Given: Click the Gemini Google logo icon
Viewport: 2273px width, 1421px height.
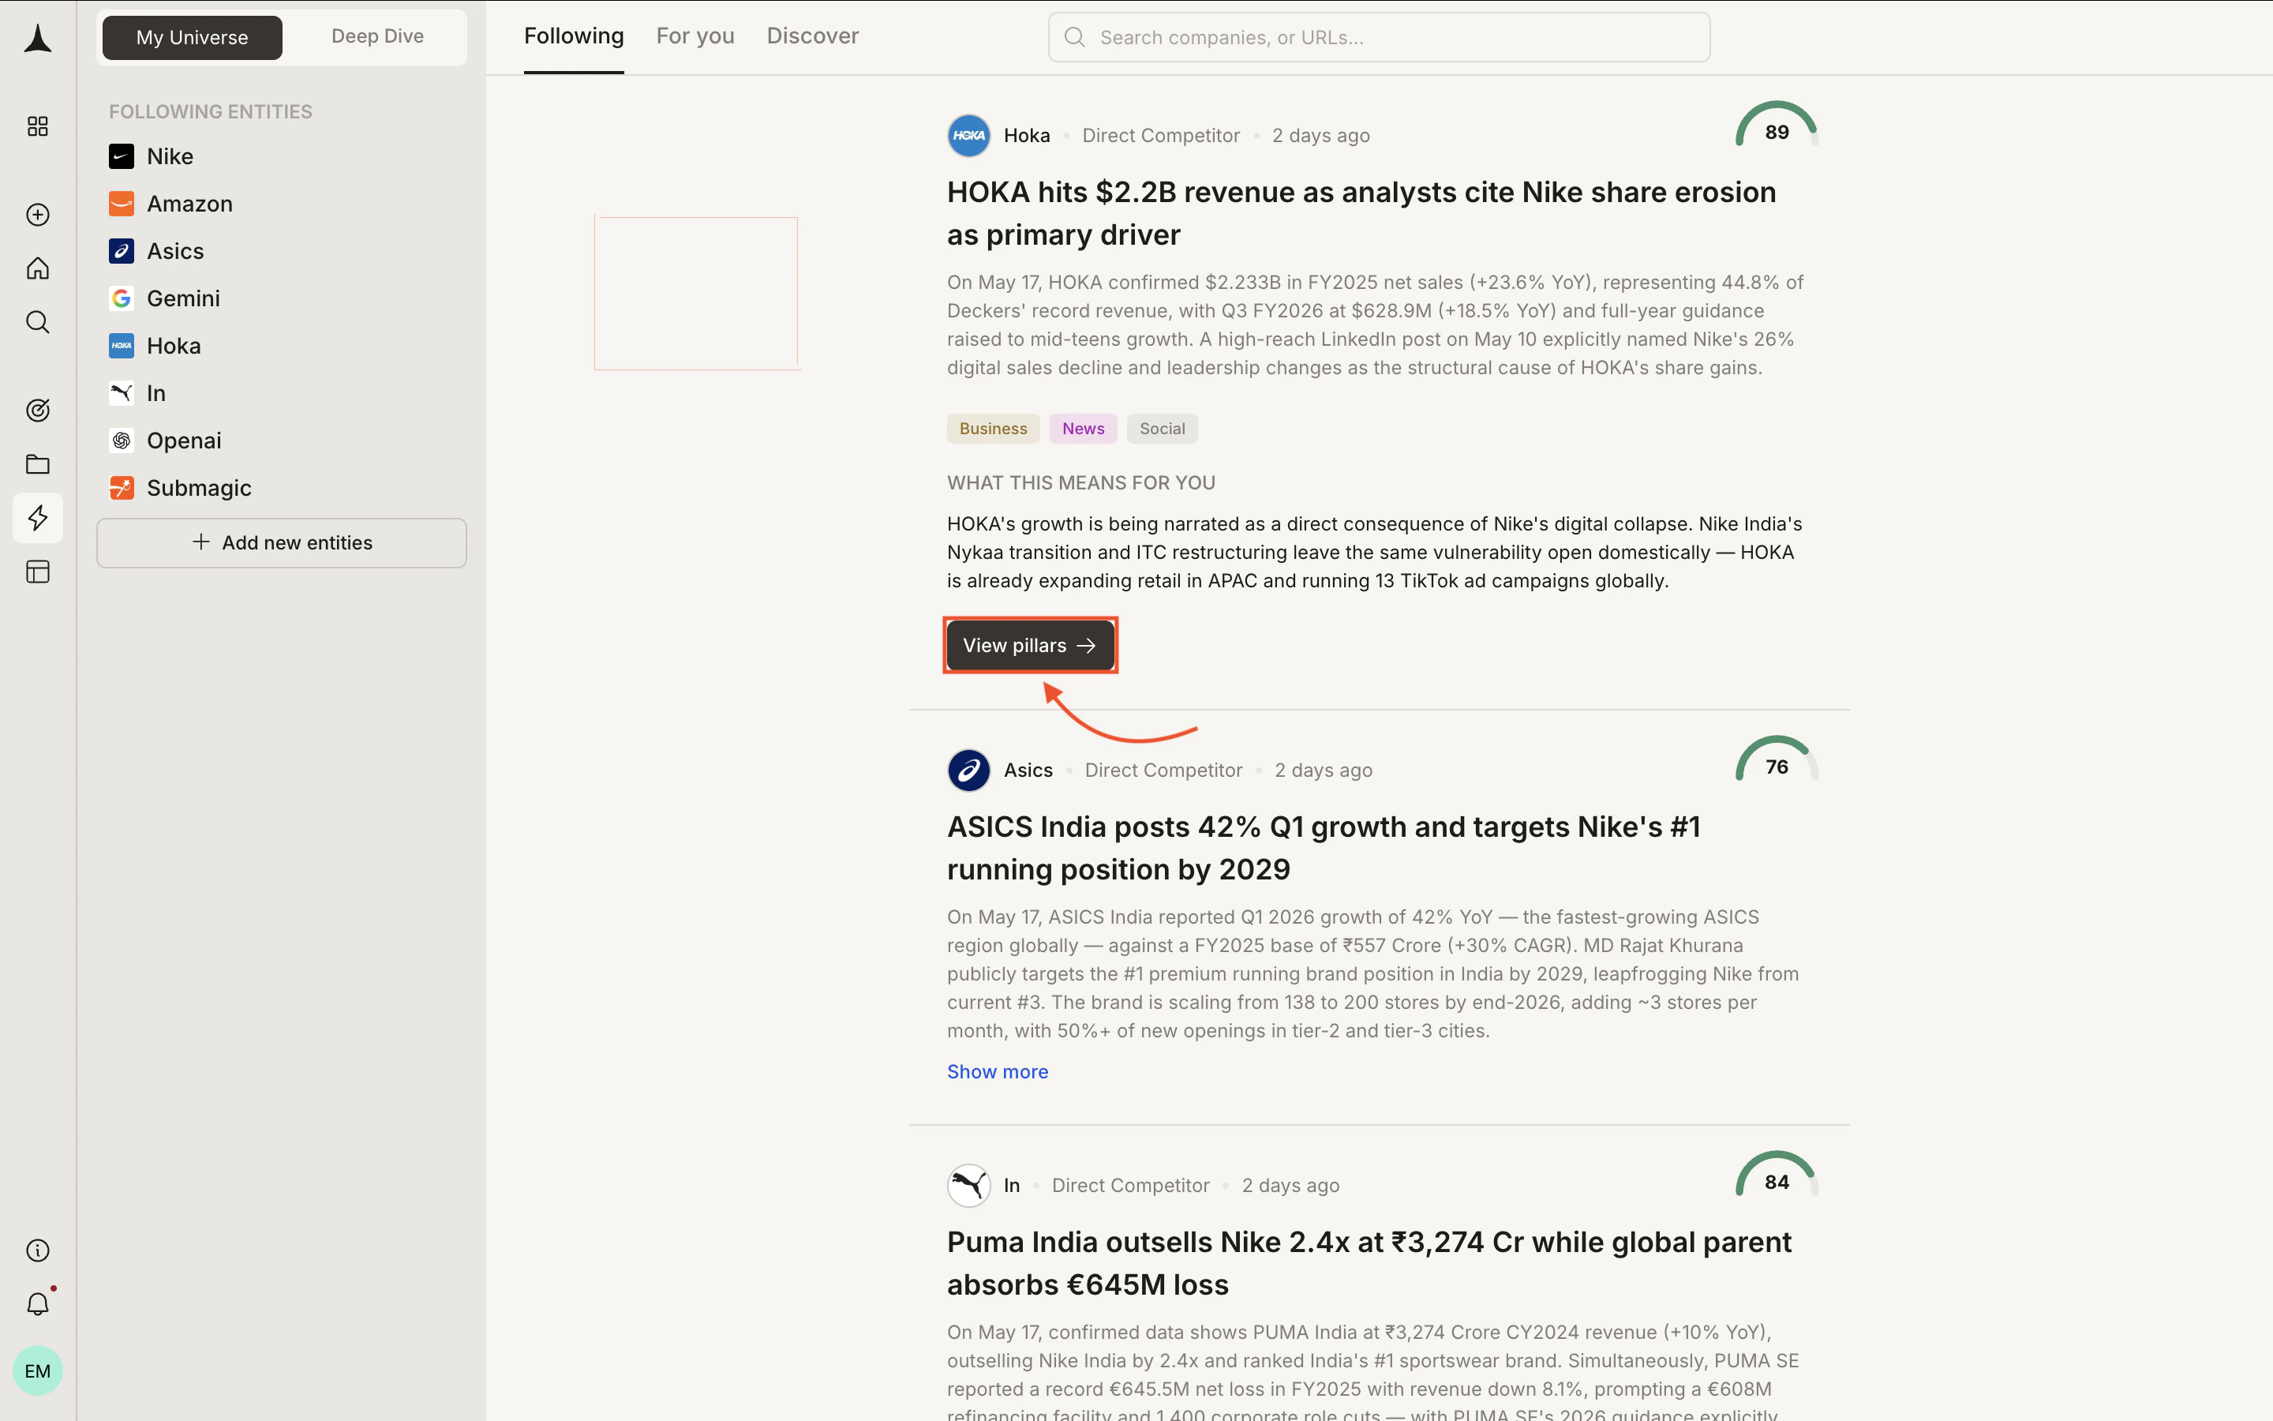Looking at the screenshot, I should pos(122,298).
